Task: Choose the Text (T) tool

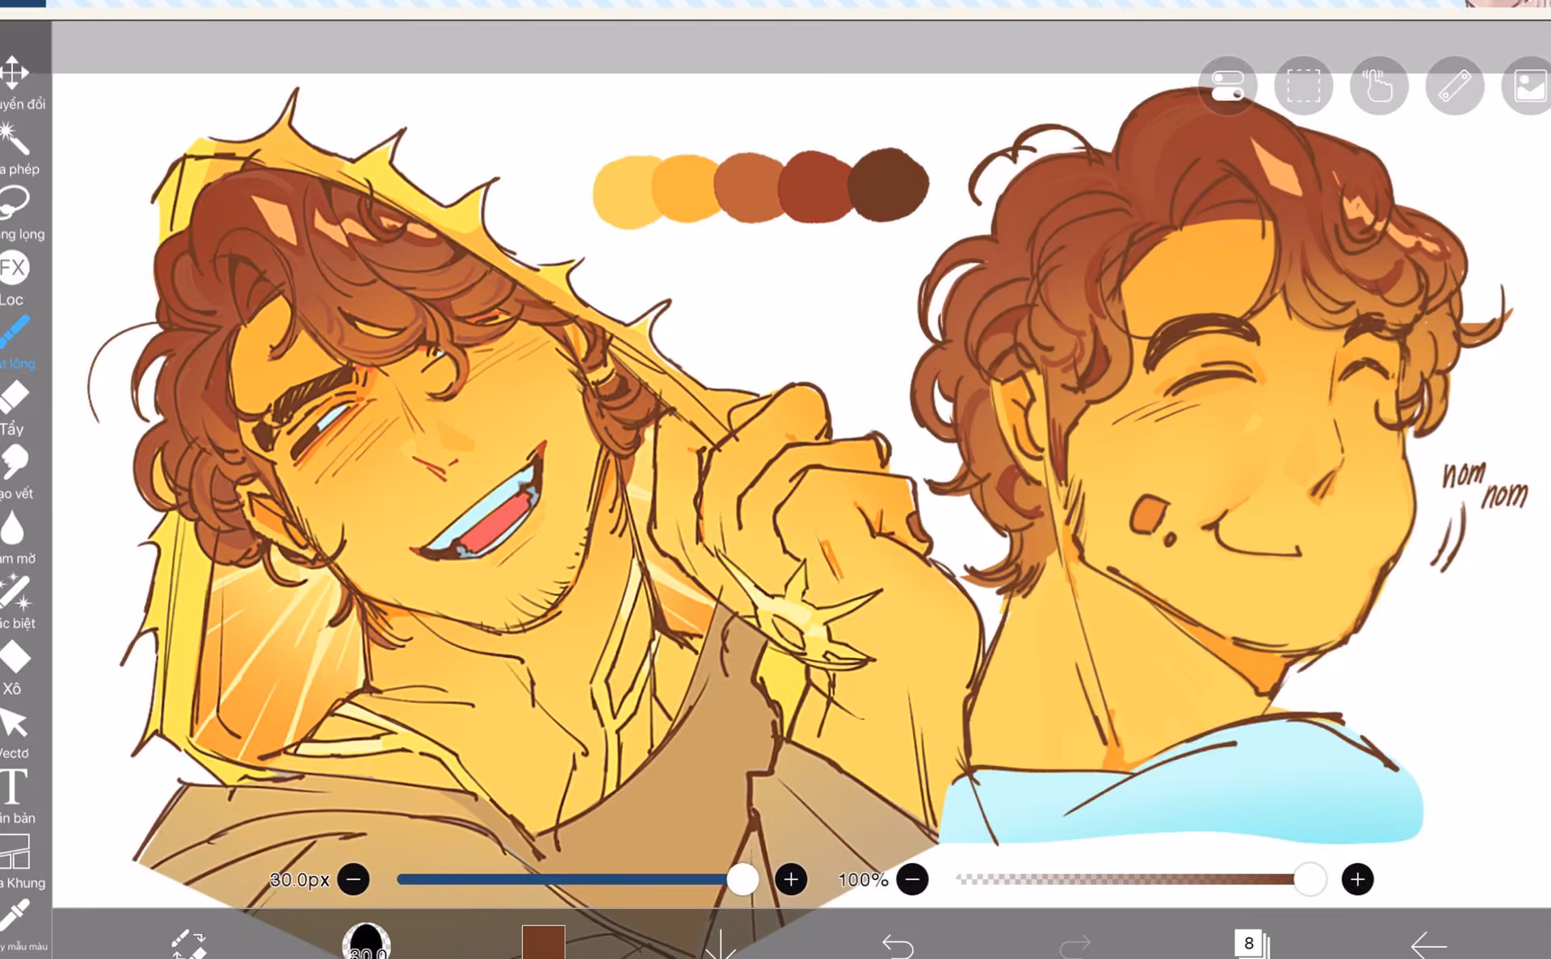Action: tap(14, 787)
